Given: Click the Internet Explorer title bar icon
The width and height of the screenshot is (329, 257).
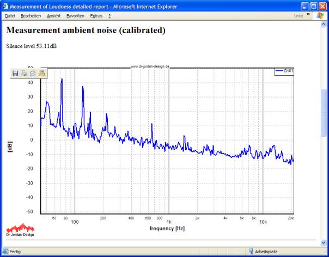Looking at the screenshot, I should (5, 5).
